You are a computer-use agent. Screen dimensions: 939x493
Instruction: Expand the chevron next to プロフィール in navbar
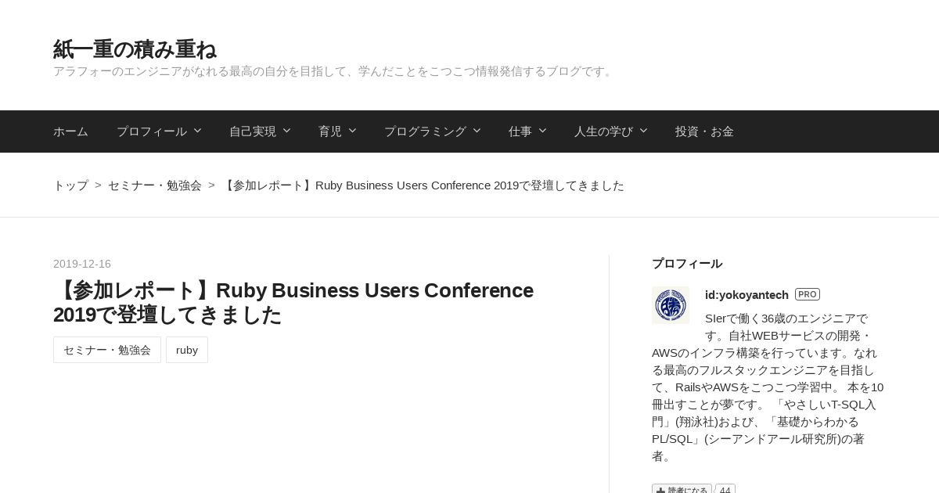pyautogui.click(x=197, y=131)
